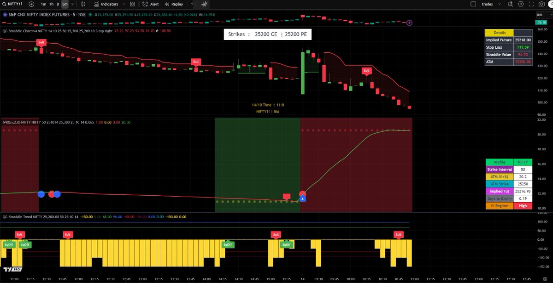Screen dimensions: 553x283
Task: Click the green Profile header cell
Action: tap(500, 162)
